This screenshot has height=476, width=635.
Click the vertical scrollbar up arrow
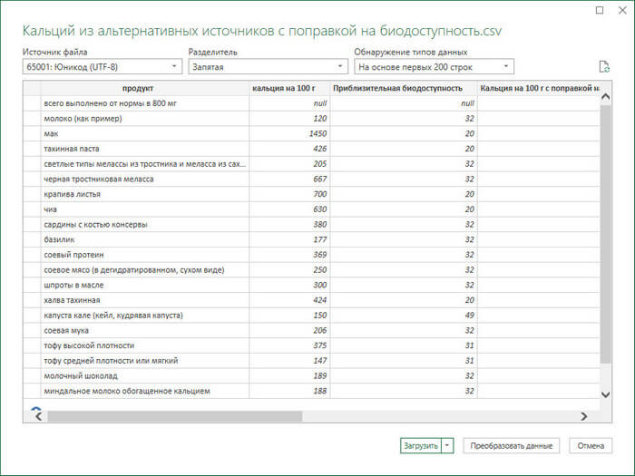(606, 87)
